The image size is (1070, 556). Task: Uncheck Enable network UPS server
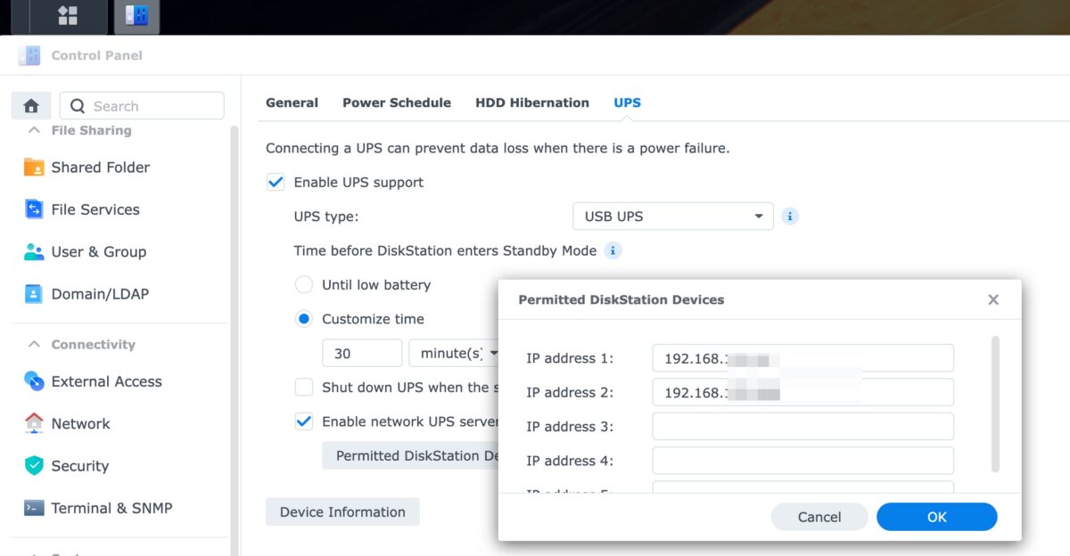(305, 422)
